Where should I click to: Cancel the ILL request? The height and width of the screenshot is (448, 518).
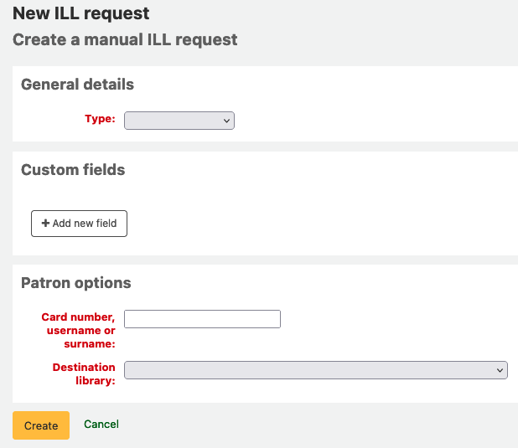click(101, 425)
